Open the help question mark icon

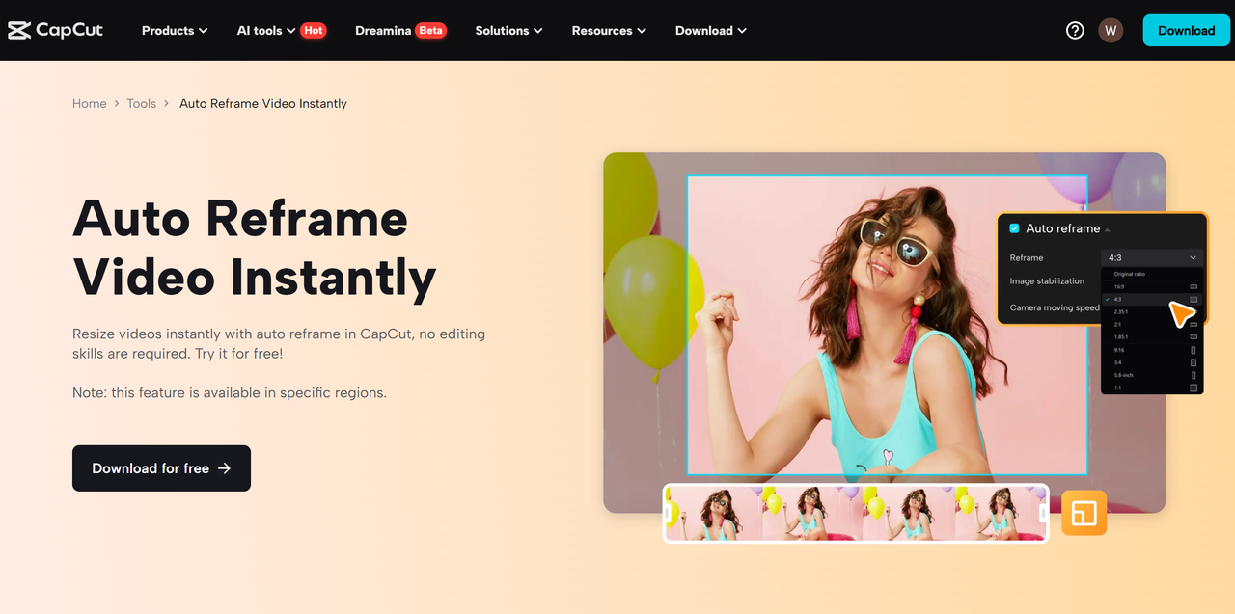tap(1075, 30)
